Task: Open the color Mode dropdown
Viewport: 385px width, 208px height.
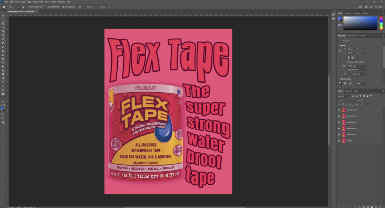Action: tap(356, 66)
